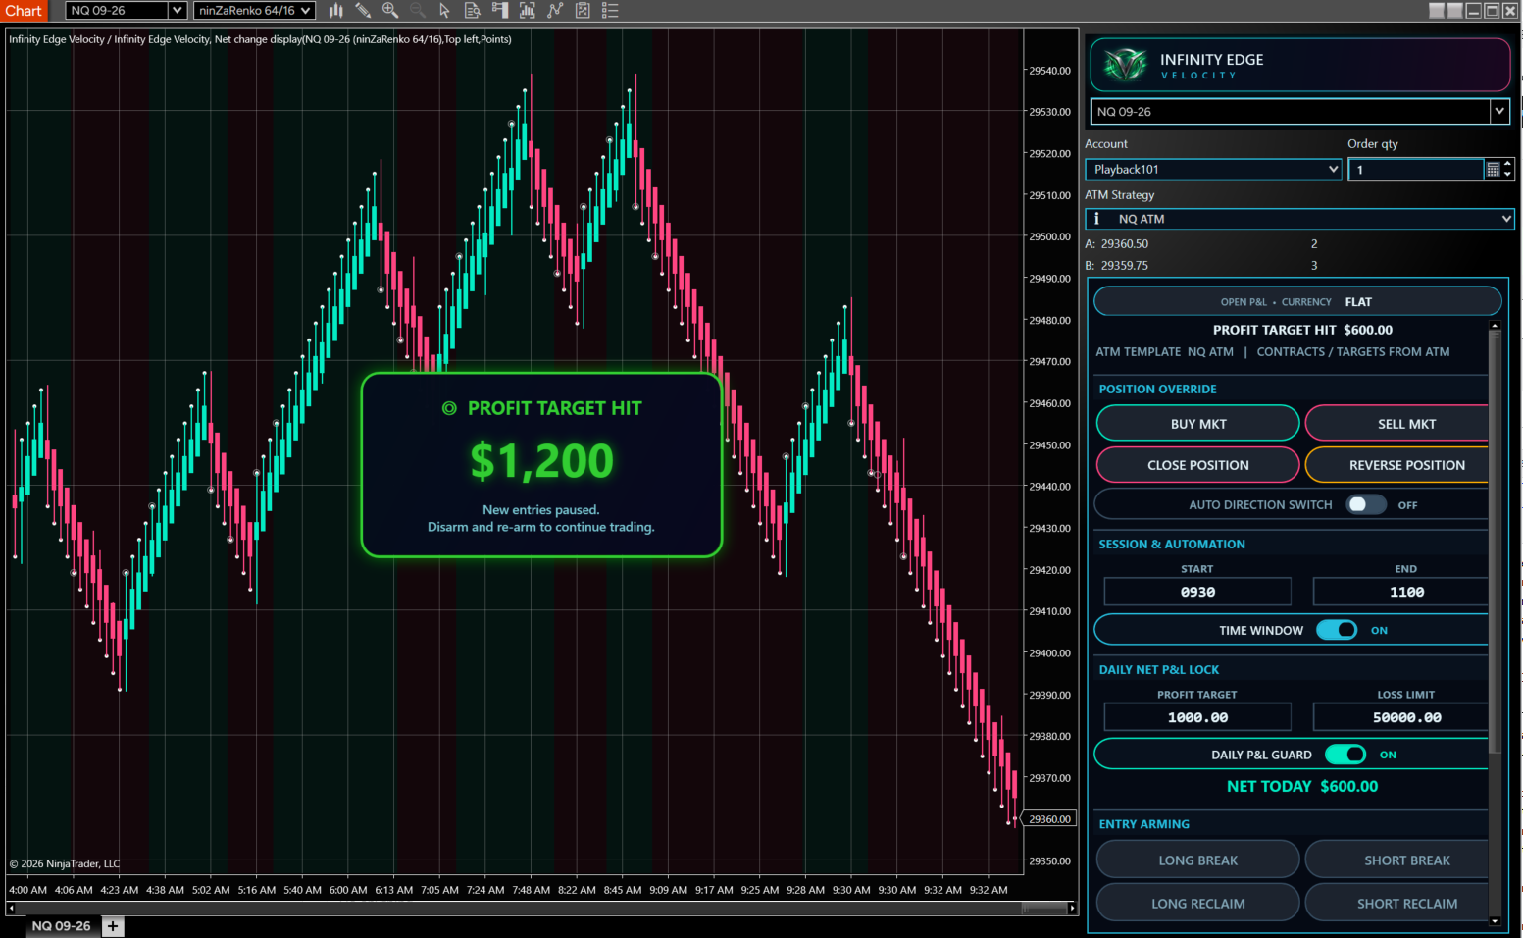The width and height of the screenshot is (1523, 938).
Task: Toggle the Chart Trader panel icon
Action: tap(500, 11)
